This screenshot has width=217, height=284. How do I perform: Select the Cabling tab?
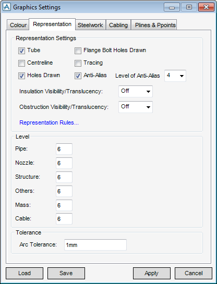coord(118,25)
